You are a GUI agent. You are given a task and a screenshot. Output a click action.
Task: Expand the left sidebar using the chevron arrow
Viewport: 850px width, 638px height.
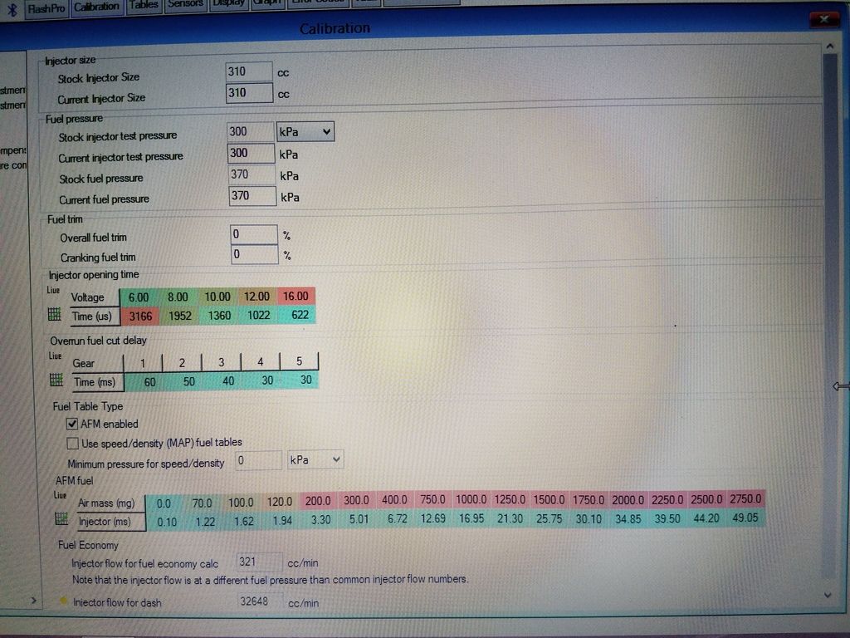(x=34, y=599)
